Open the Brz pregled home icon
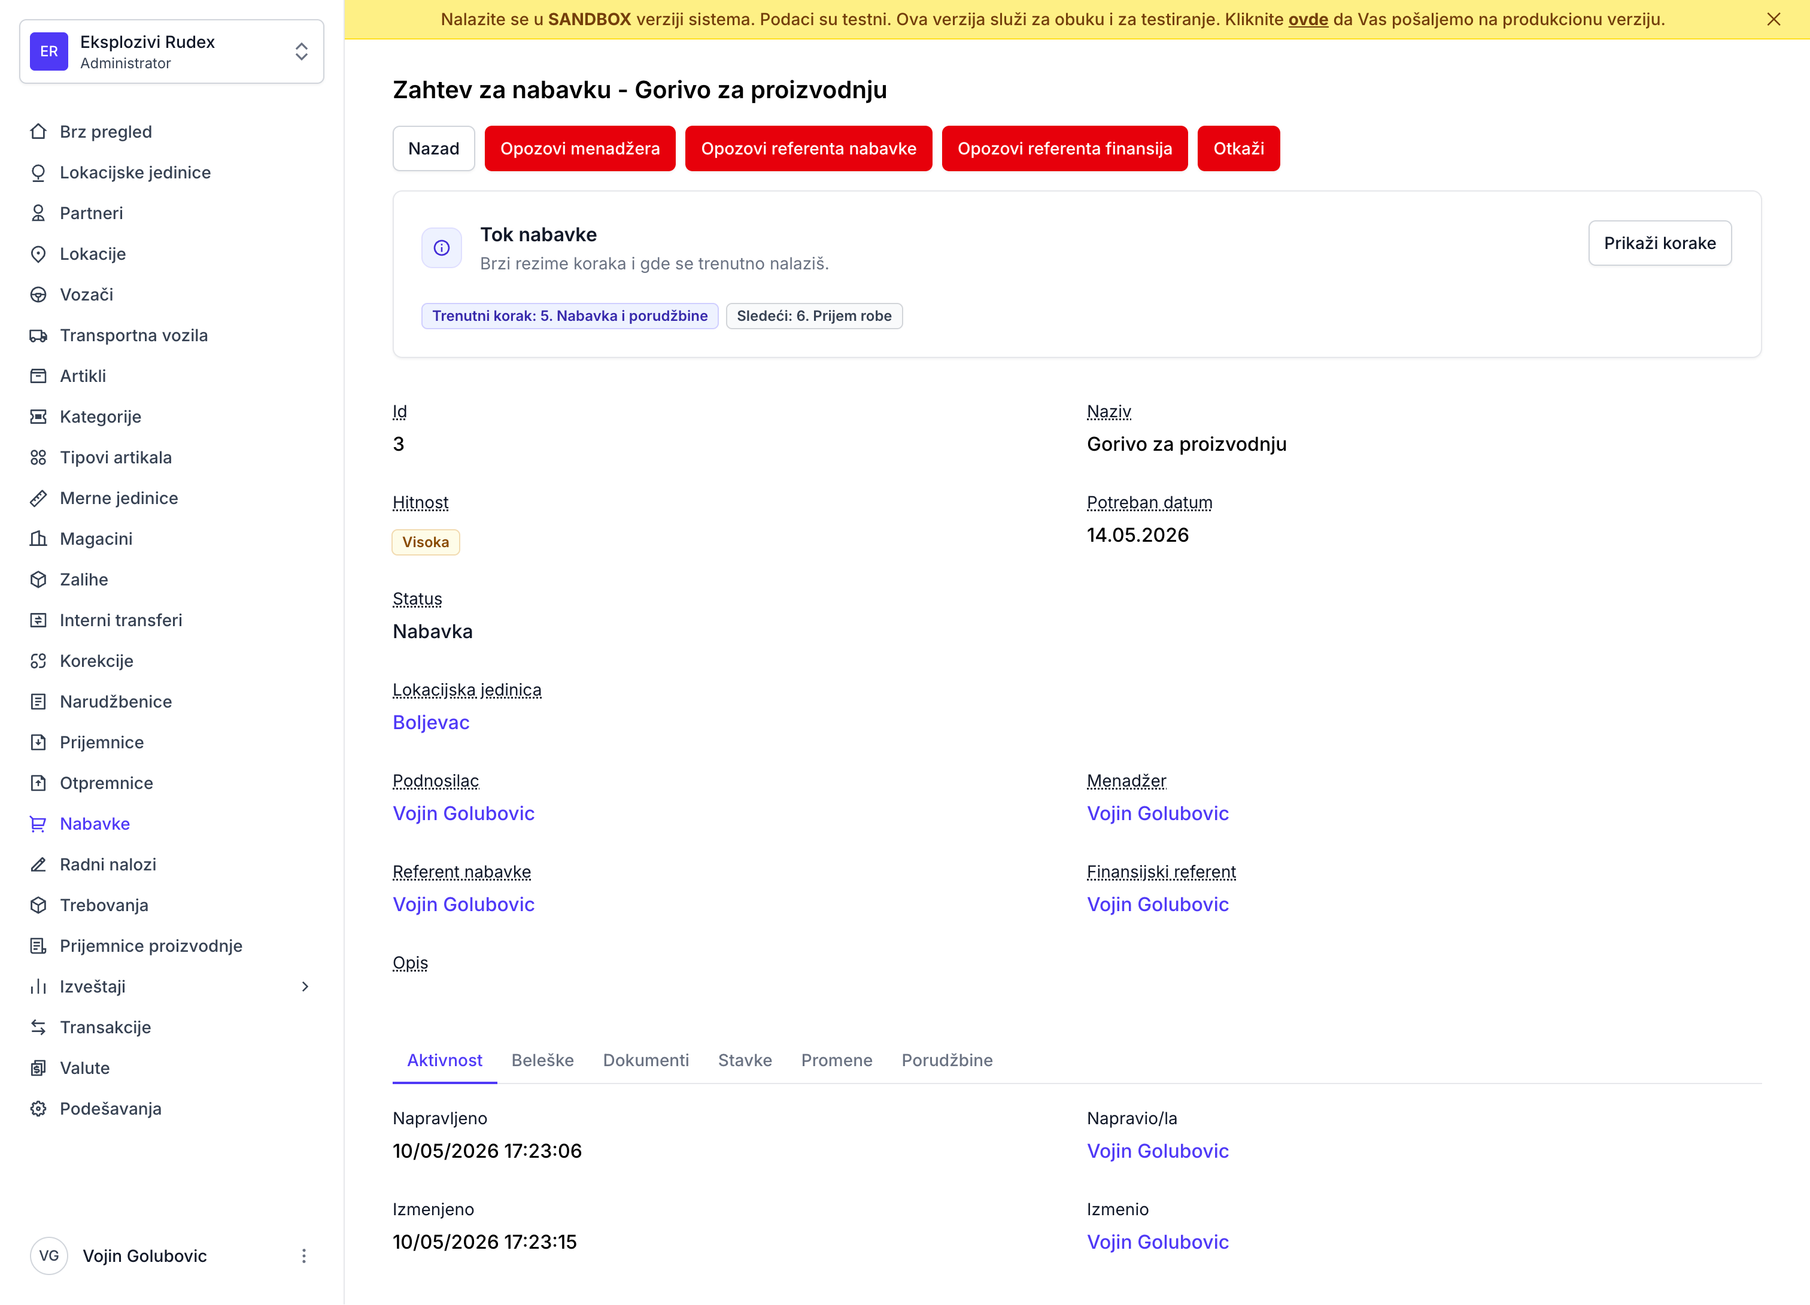 pyautogui.click(x=38, y=132)
